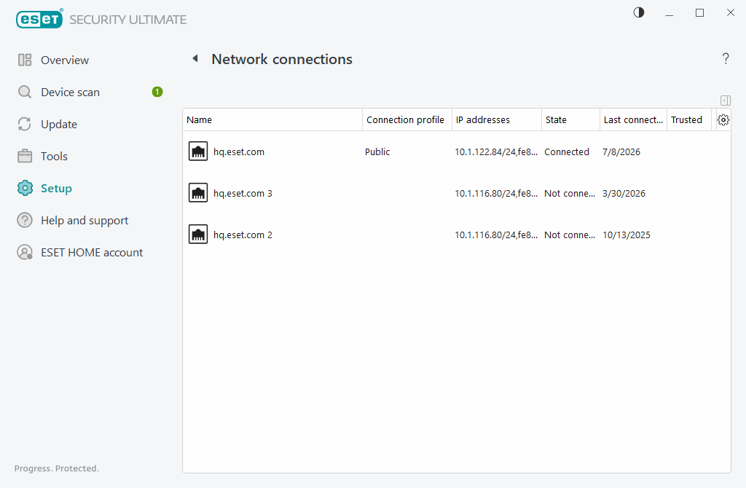Select the hq.eset.com 2 connection name
746x488 pixels.
(x=243, y=235)
